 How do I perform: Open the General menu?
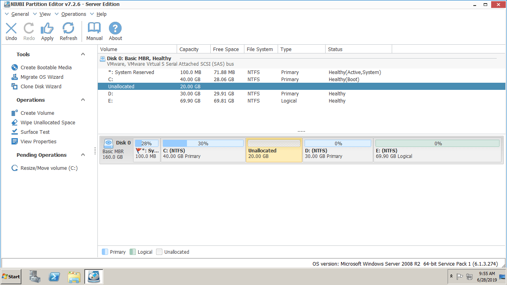click(20, 14)
